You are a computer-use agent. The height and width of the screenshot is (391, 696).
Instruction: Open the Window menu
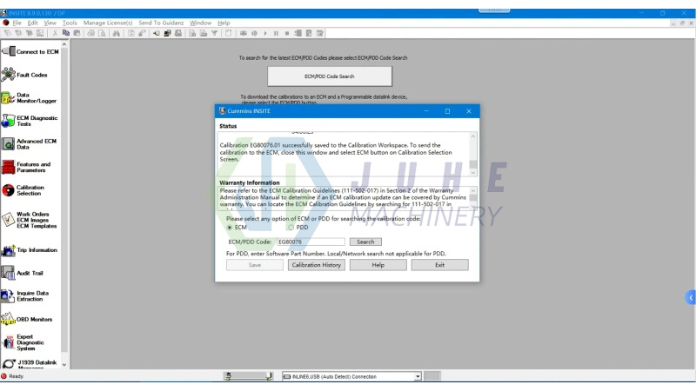pyautogui.click(x=201, y=23)
